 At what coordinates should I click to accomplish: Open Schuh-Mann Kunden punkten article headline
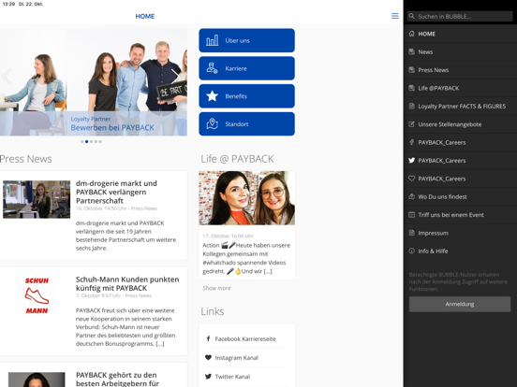click(127, 283)
